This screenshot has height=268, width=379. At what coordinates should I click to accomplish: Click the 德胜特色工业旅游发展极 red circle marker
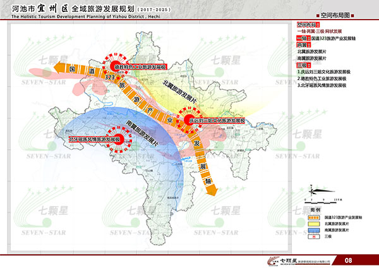click(x=114, y=66)
